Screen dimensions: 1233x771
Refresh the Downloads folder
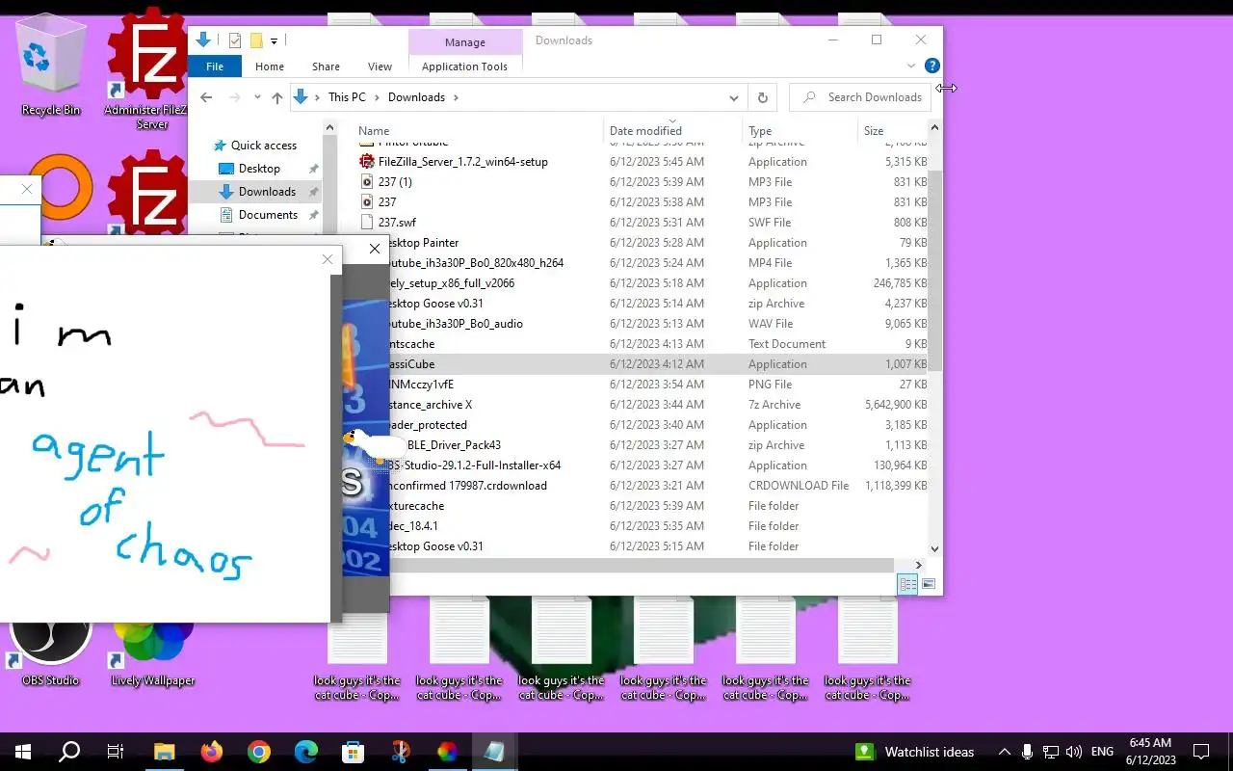763,97
